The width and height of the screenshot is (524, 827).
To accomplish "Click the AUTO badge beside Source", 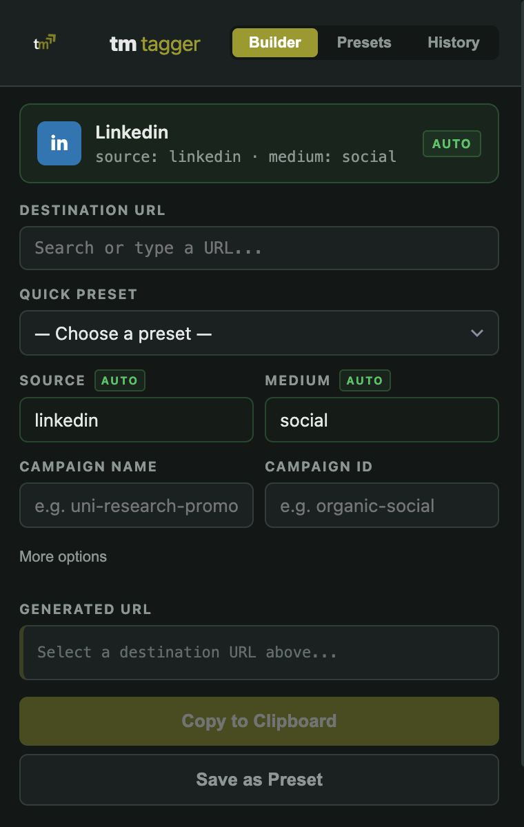I will 120,380.
